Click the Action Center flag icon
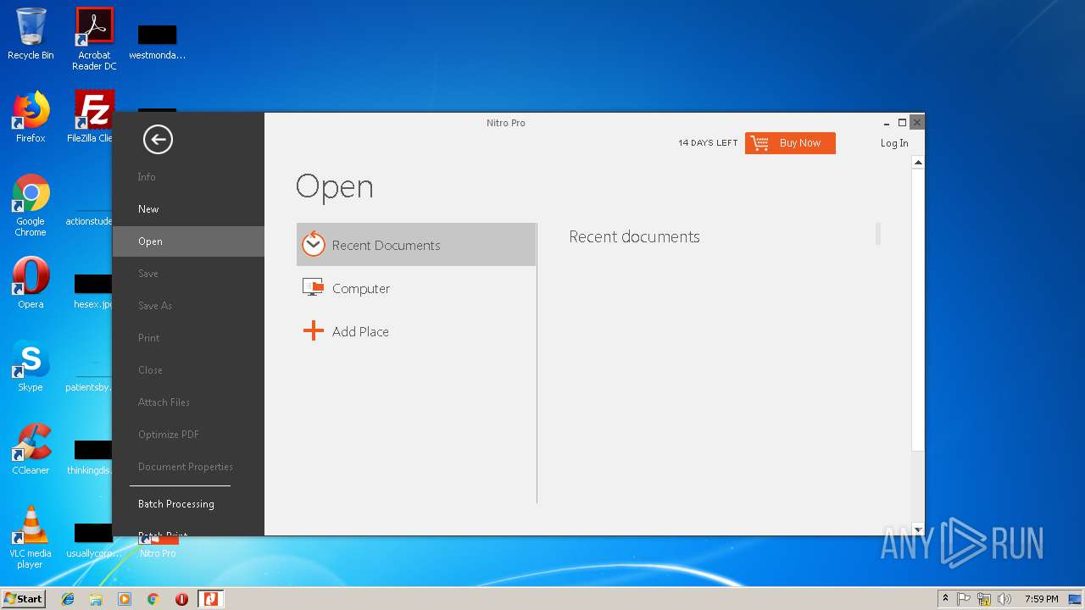Screen dimensions: 1085x610 (x=964, y=599)
